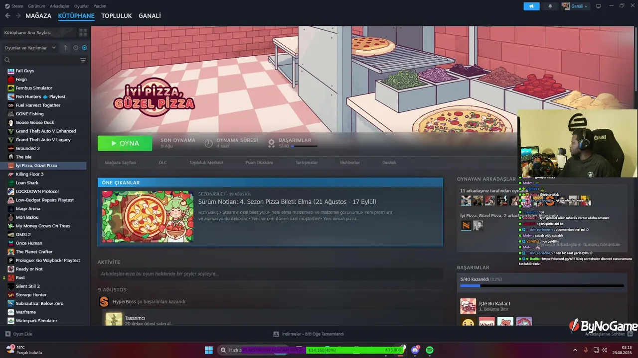Open Spotify from the taskbar
The image size is (638, 358).
click(x=430, y=350)
